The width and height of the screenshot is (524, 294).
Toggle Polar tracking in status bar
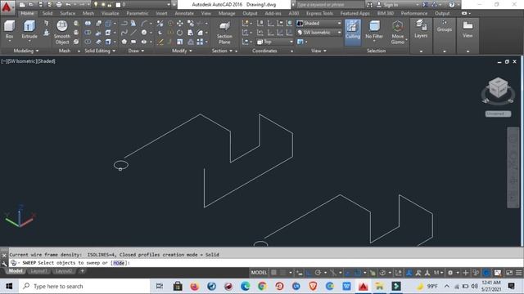point(318,273)
